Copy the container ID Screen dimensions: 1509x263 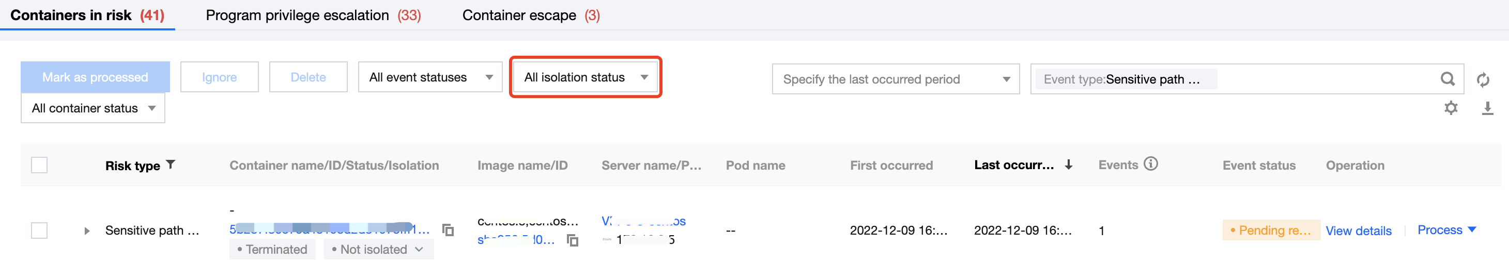[448, 231]
